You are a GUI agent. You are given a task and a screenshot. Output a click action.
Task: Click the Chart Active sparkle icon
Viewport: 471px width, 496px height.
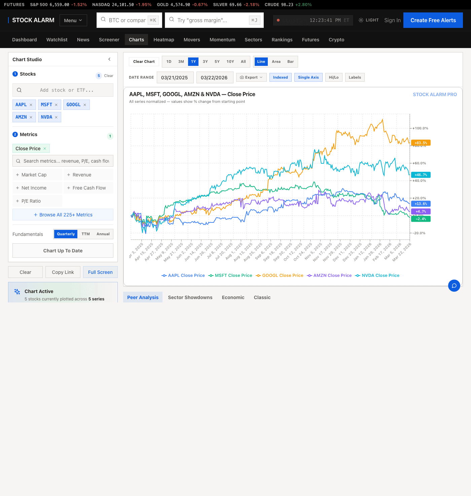(17, 292)
